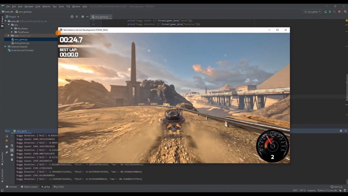Click the collapse all icon in Project panel
The width and height of the screenshot is (348, 196).
pos(77,17)
